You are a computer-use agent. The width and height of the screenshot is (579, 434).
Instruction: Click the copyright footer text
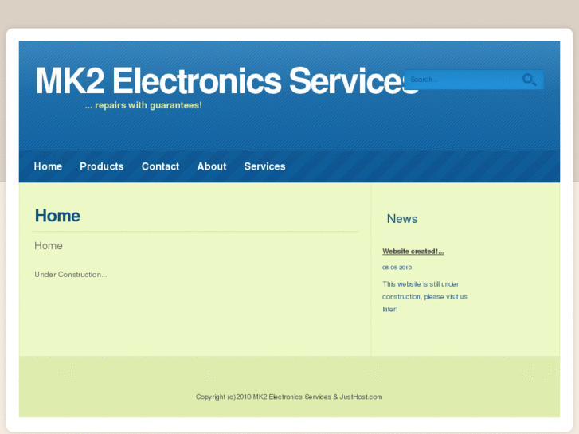[289, 397]
